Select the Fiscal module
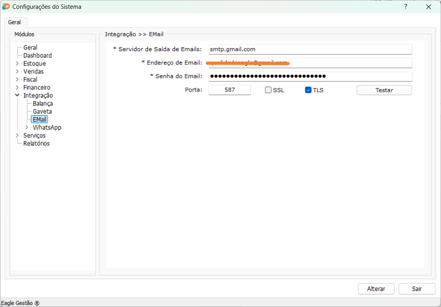This screenshot has height=307, width=441. tap(30, 80)
